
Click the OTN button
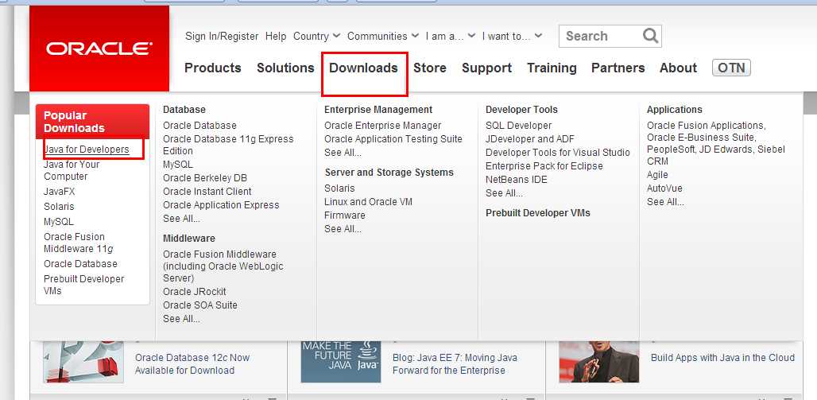click(x=731, y=68)
